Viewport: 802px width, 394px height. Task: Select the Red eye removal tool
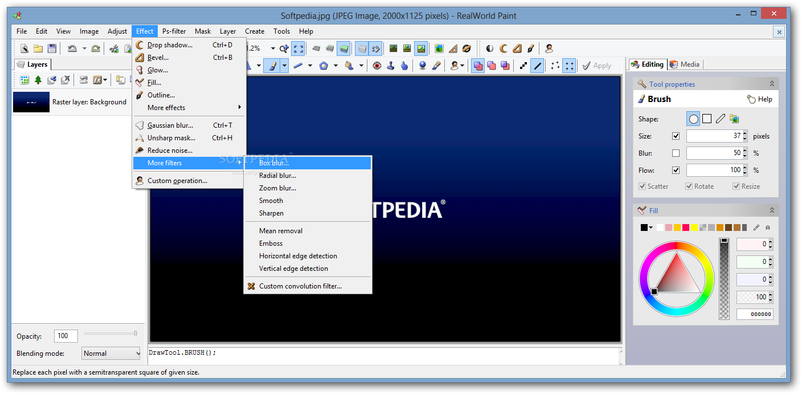[377, 66]
